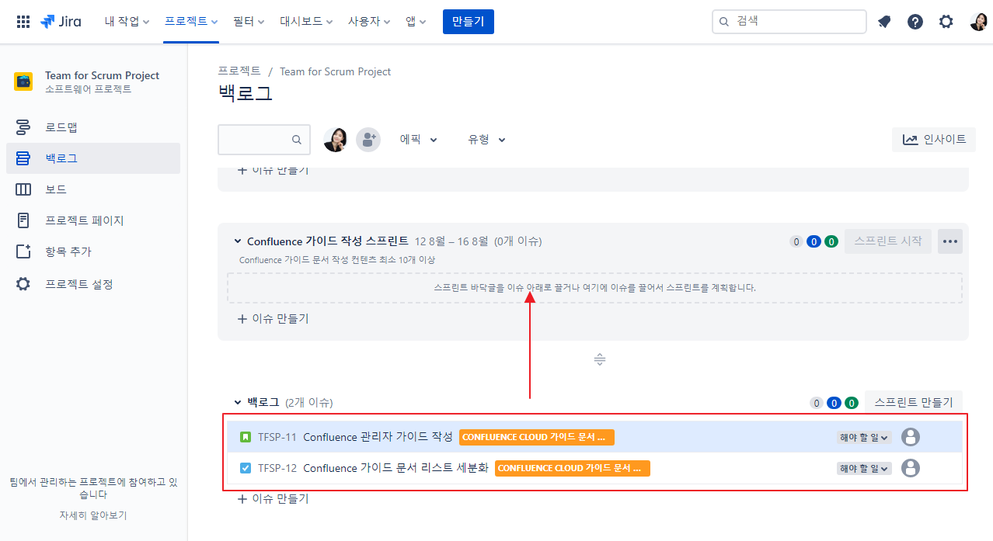Click the orange epic label on TFSP-12

[x=572, y=468]
